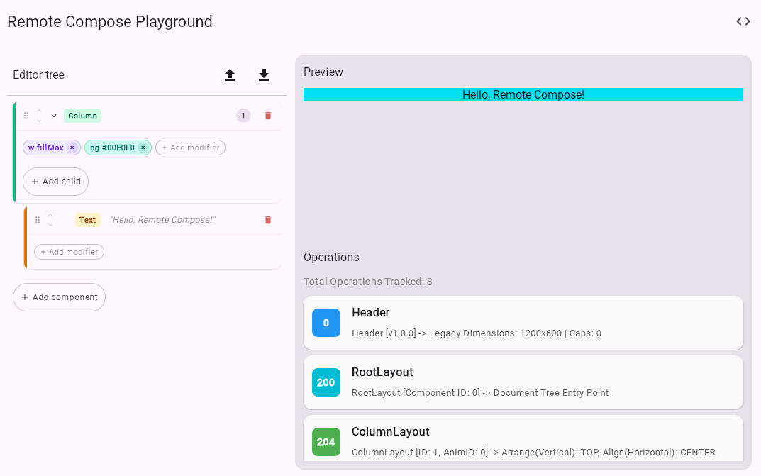Grab the Column row drag handle
The width and height of the screenshot is (761, 476).
pyautogui.click(x=26, y=116)
